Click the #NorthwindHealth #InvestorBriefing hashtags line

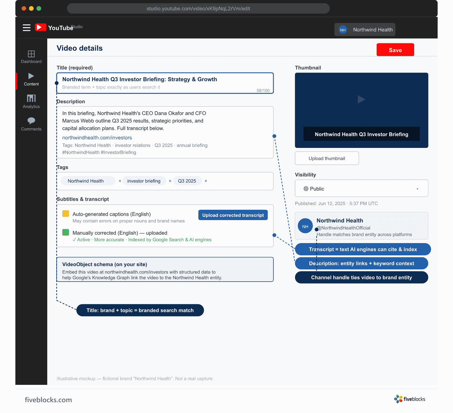99,152
